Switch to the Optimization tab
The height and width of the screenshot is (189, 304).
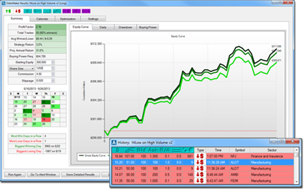(x=68, y=19)
